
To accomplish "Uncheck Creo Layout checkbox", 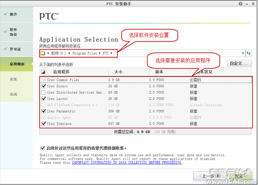I will [x=44, y=99].
